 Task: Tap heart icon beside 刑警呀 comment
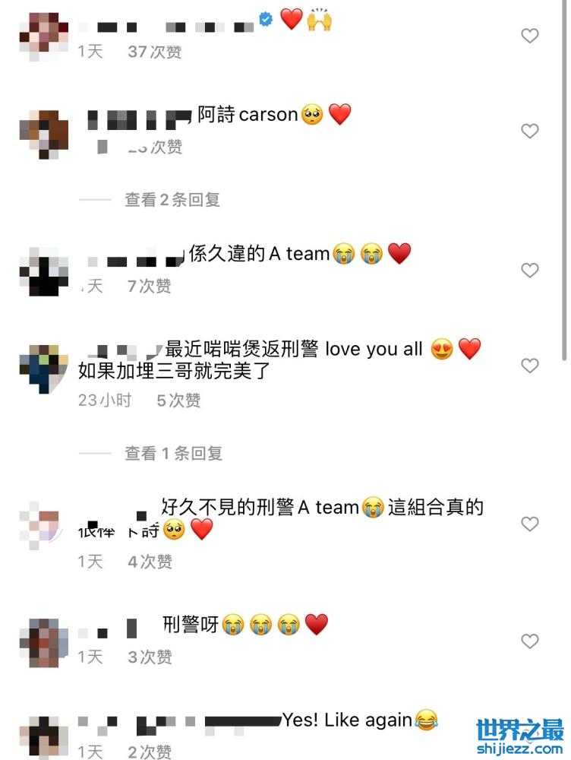point(529,641)
